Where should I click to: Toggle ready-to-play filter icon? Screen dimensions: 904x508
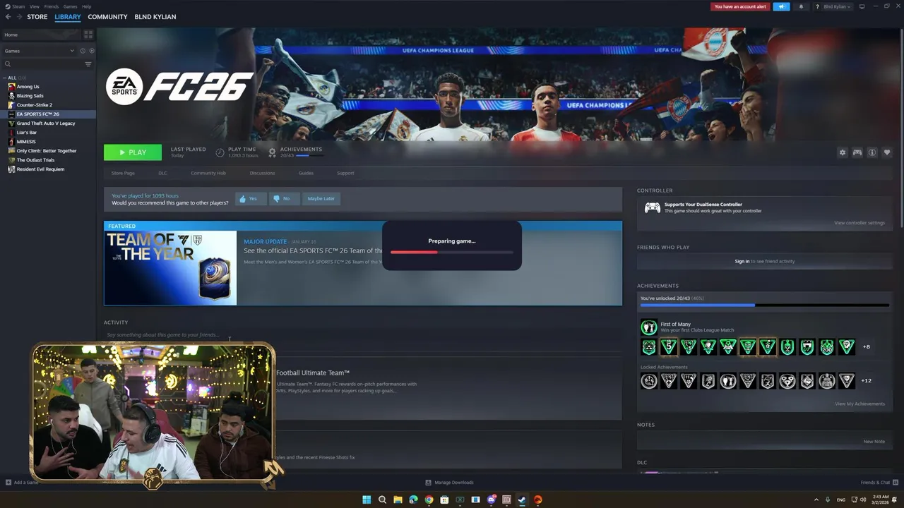92,51
